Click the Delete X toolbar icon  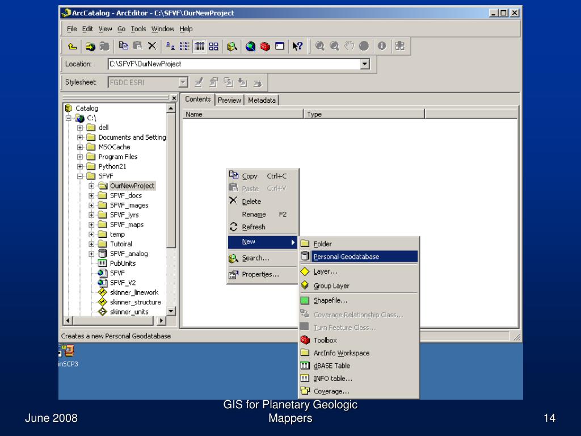coord(152,46)
